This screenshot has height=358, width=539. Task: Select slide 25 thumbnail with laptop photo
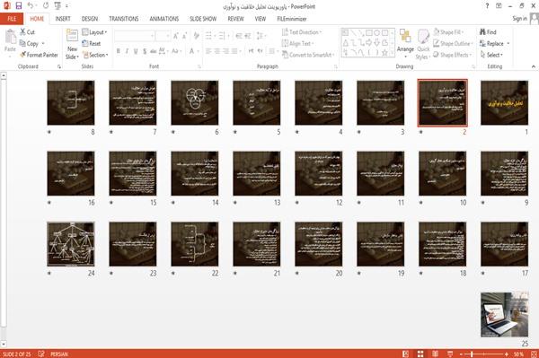click(504, 314)
